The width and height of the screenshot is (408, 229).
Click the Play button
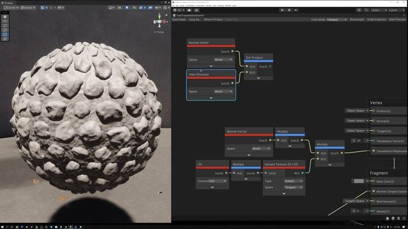[x=282, y=10]
